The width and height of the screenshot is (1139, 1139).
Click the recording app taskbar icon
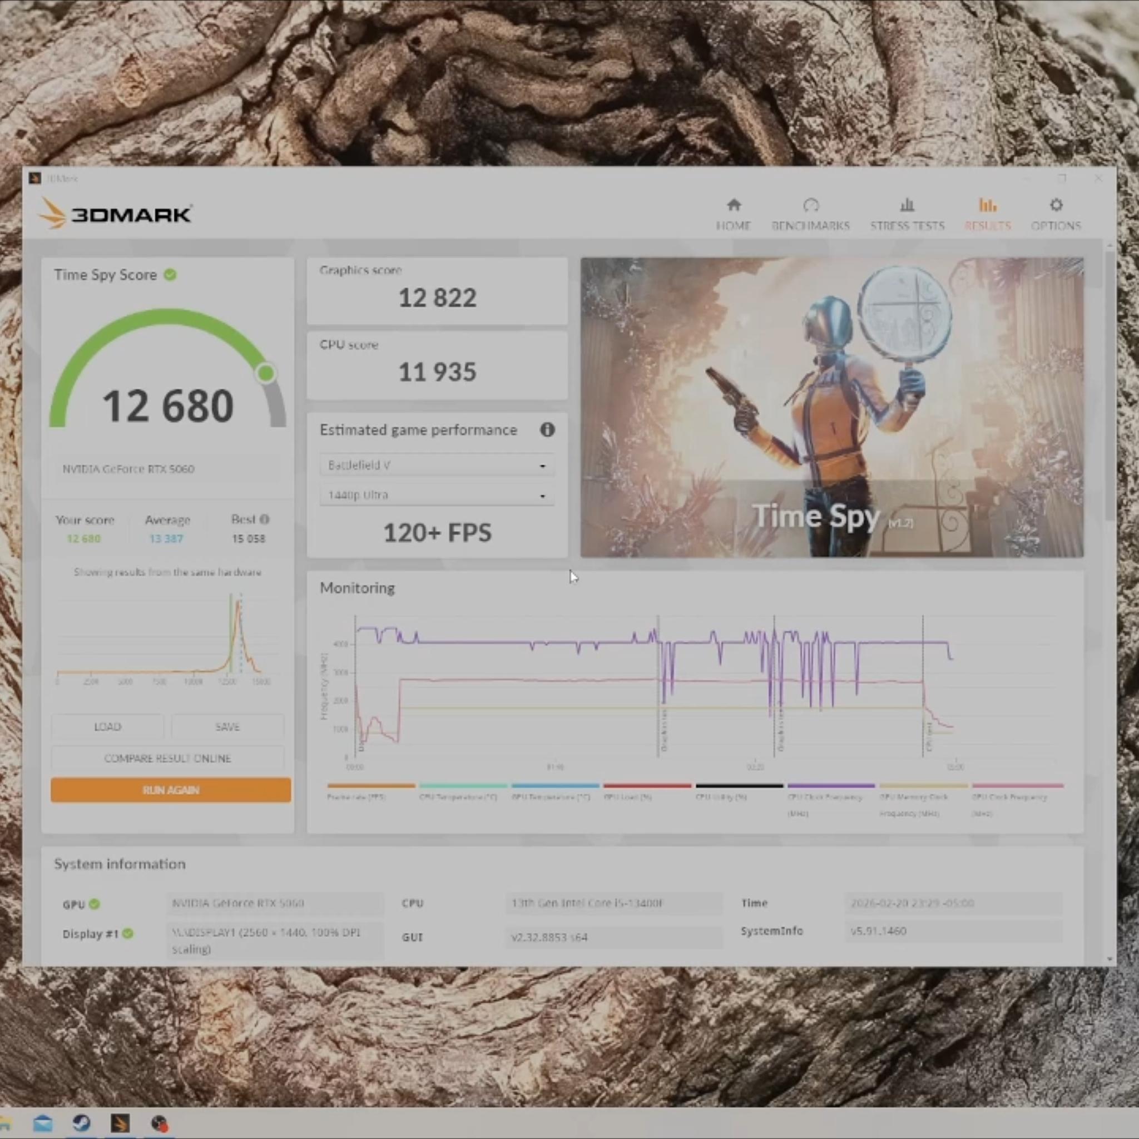pyautogui.click(x=159, y=1123)
